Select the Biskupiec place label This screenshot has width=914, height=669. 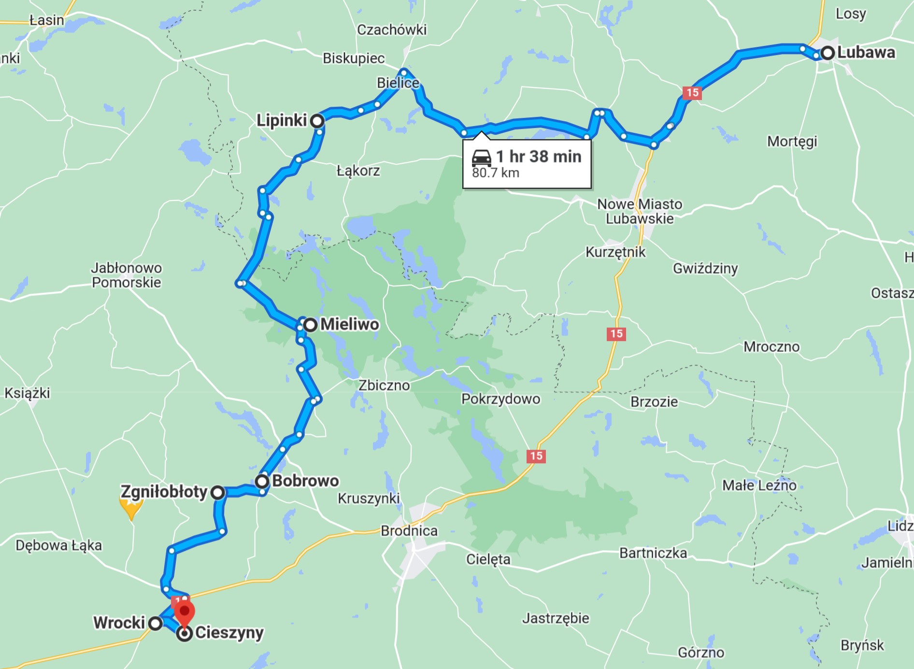click(x=354, y=58)
